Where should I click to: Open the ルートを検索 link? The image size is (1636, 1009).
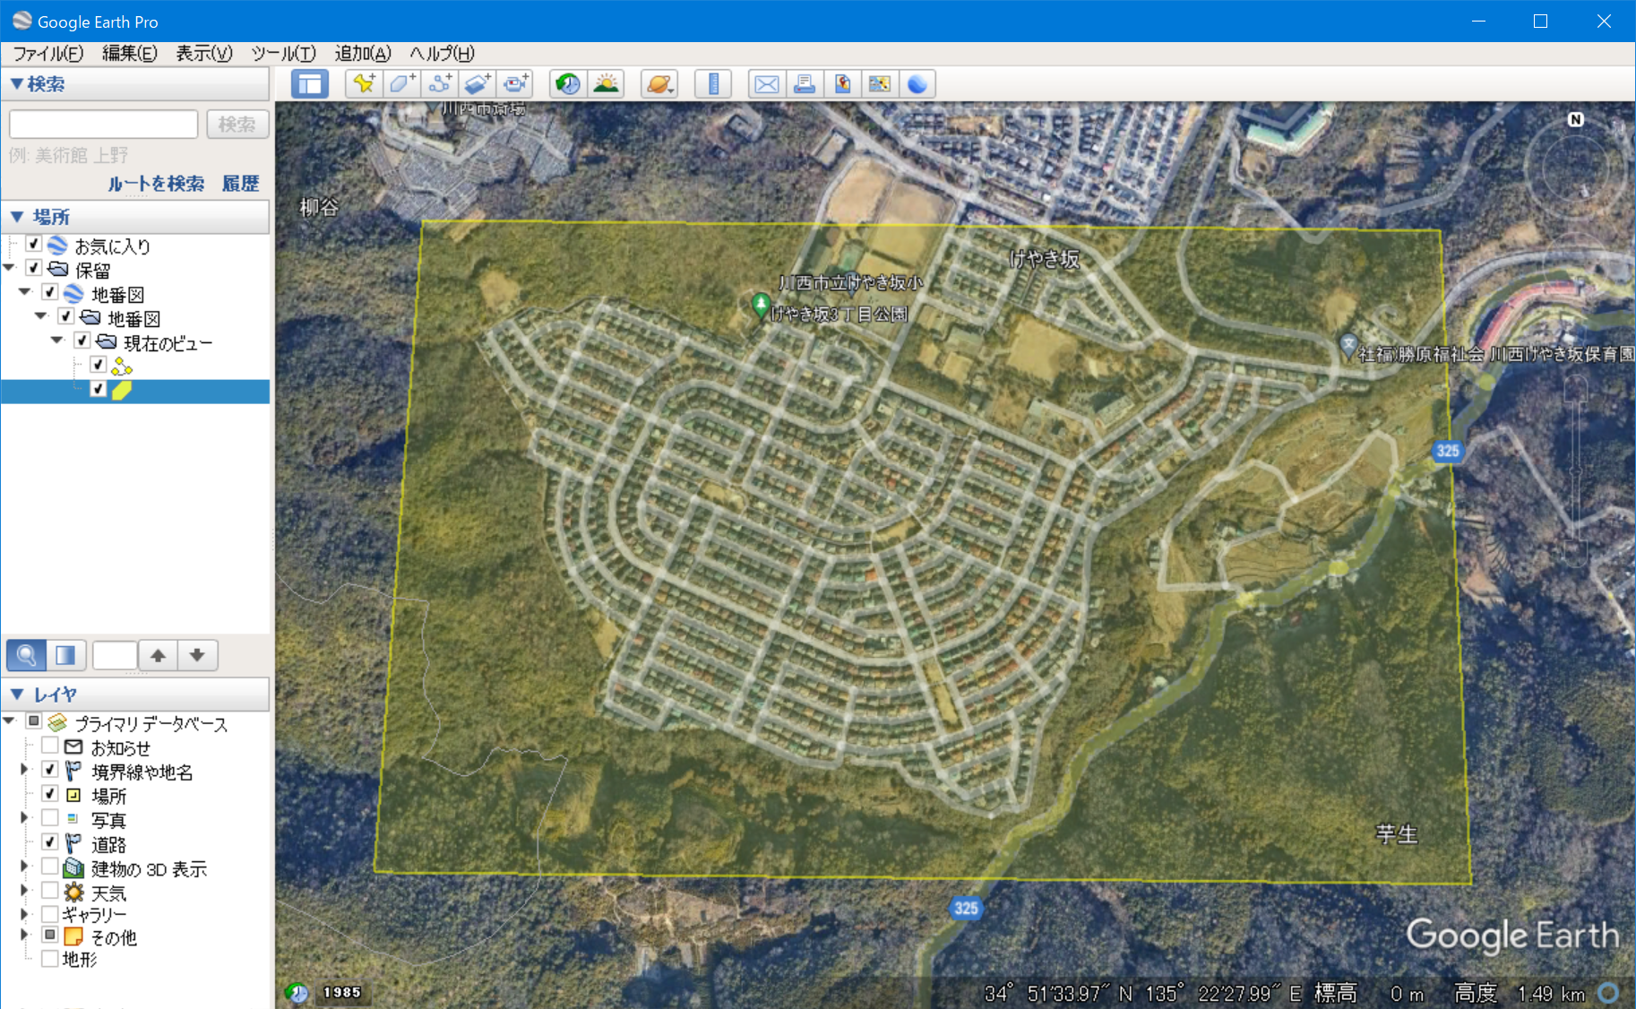click(156, 184)
